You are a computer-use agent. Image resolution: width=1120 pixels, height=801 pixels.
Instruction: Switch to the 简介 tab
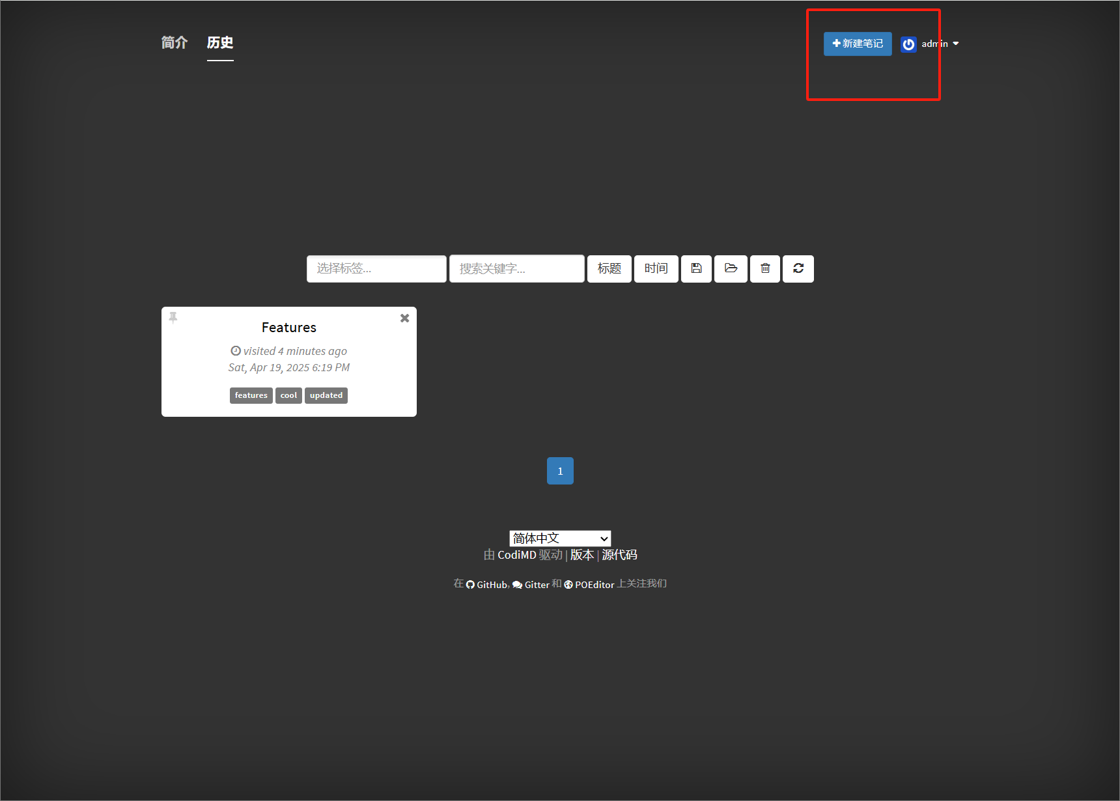(175, 43)
